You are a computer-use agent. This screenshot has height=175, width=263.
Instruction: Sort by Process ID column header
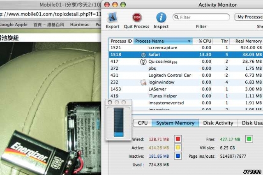pos(121,41)
